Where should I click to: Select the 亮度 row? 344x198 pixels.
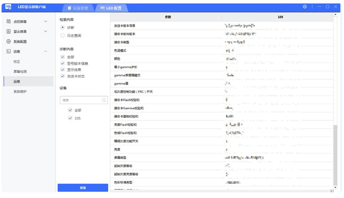pyautogui.click(x=222, y=149)
